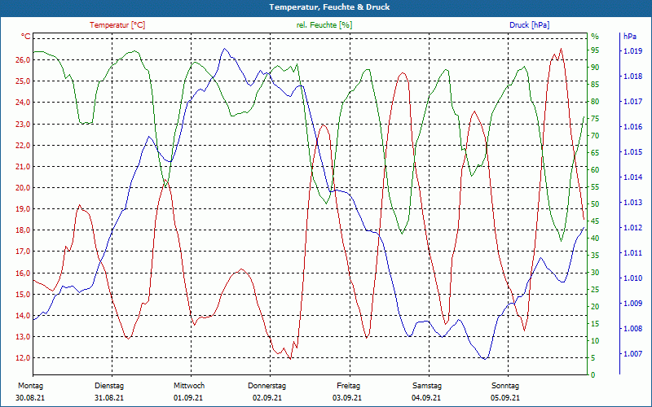Click the '15,0' temperature axis value
The height and width of the screenshot is (407, 652).
pyautogui.click(x=23, y=294)
